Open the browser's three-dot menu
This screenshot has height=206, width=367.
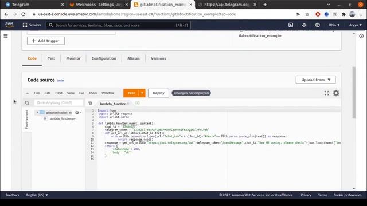pos(361,14)
